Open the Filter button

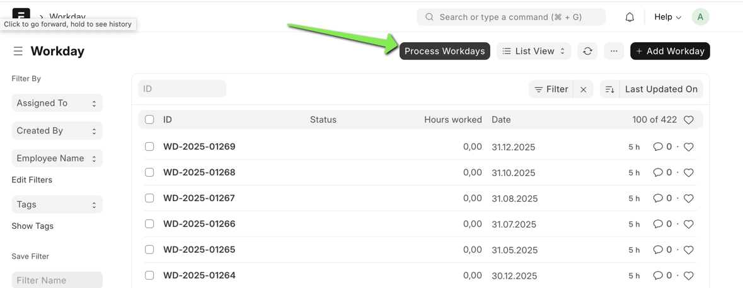551,89
